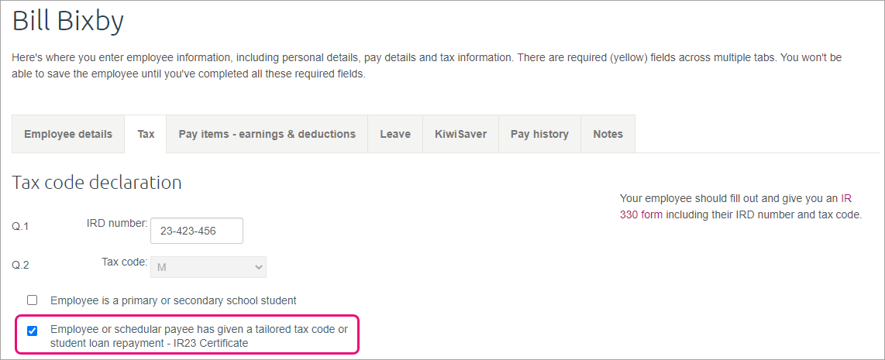Switch to Pay items - earnings & deductions tab
885x360 pixels.
point(267,134)
